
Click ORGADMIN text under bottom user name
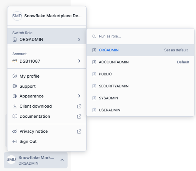pos(28,163)
